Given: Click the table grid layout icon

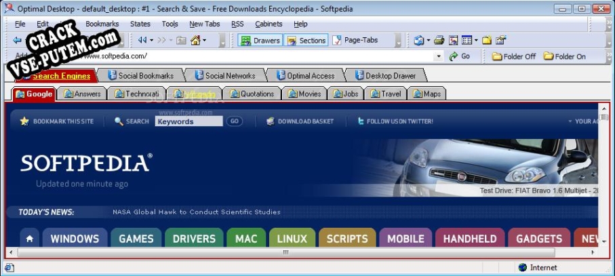Looking at the screenshot, I should [467, 40].
